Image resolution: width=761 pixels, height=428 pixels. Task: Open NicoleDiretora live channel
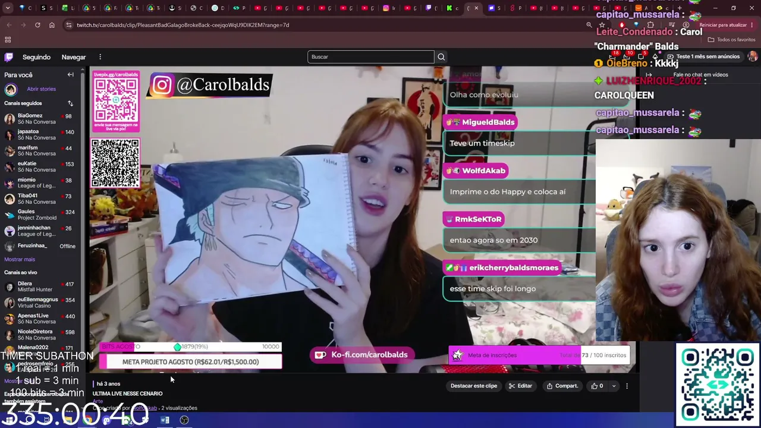[39, 335]
